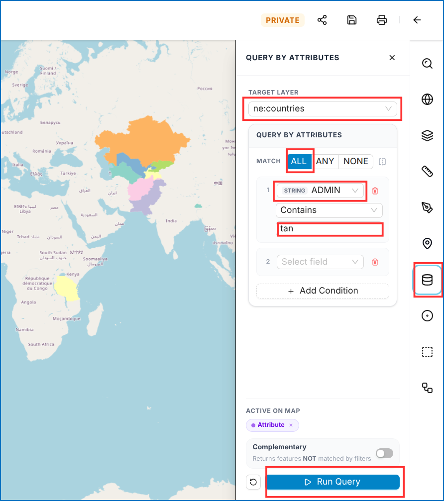The width and height of the screenshot is (444, 501).
Task: Select the dashed rectangle selection tool
Action: 427,352
